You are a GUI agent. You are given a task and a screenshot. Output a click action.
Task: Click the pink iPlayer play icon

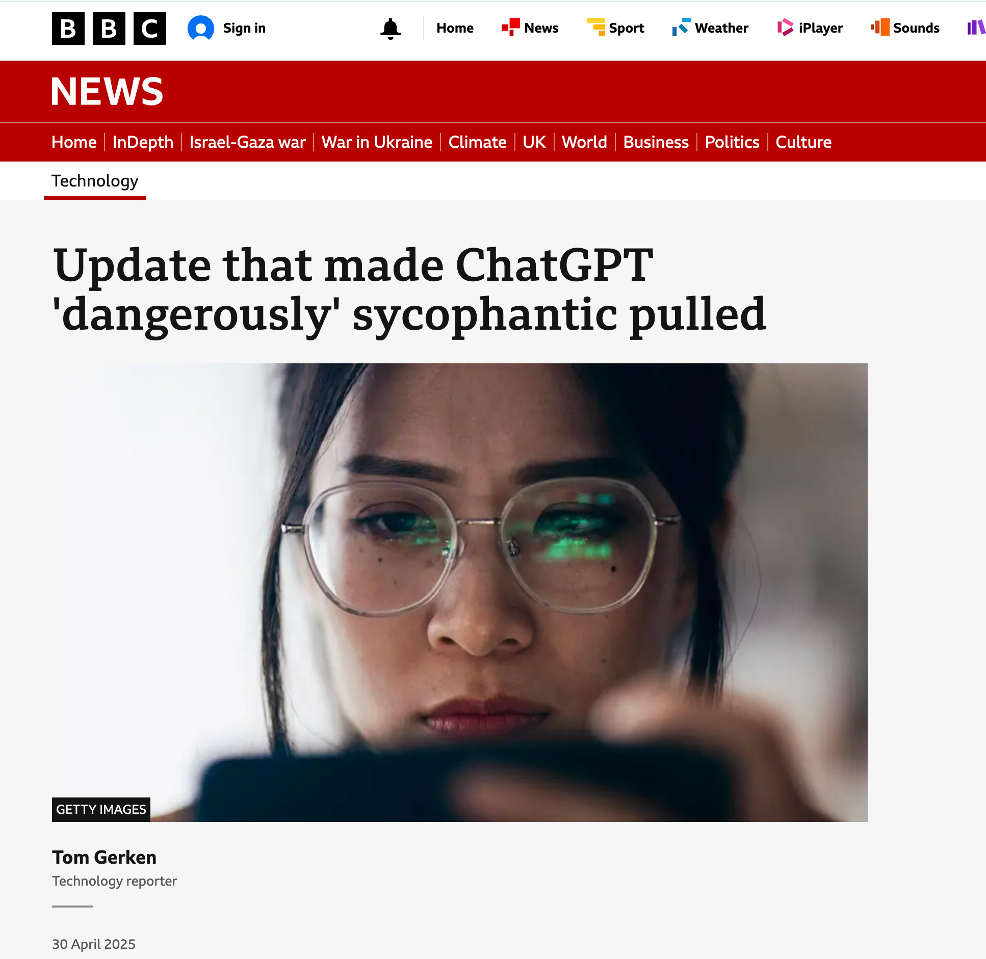tap(785, 28)
